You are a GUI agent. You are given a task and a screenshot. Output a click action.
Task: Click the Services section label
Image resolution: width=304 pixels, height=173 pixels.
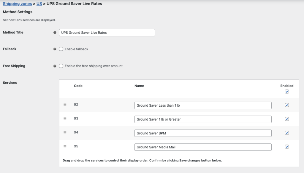(10, 83)
